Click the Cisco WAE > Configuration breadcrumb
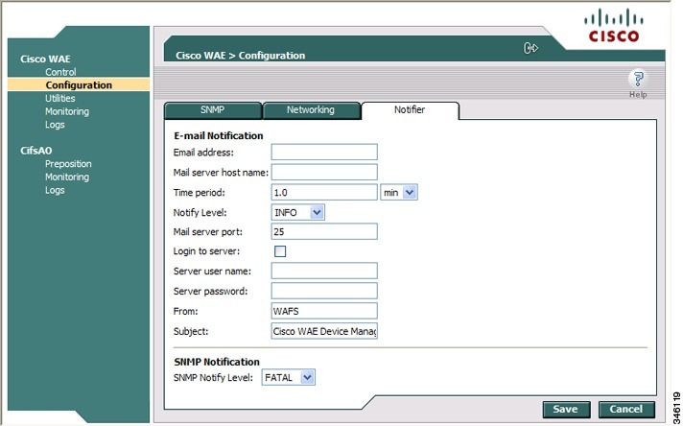Image resolution: width=683 pixels, height=426 pixels. (x=241, y=56)
